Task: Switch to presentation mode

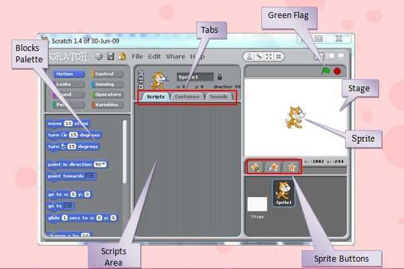Action: [x=341, y=56]
